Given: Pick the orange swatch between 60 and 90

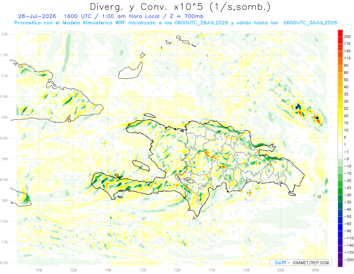Looking at the screenshot, I should (x=340, y=69).
